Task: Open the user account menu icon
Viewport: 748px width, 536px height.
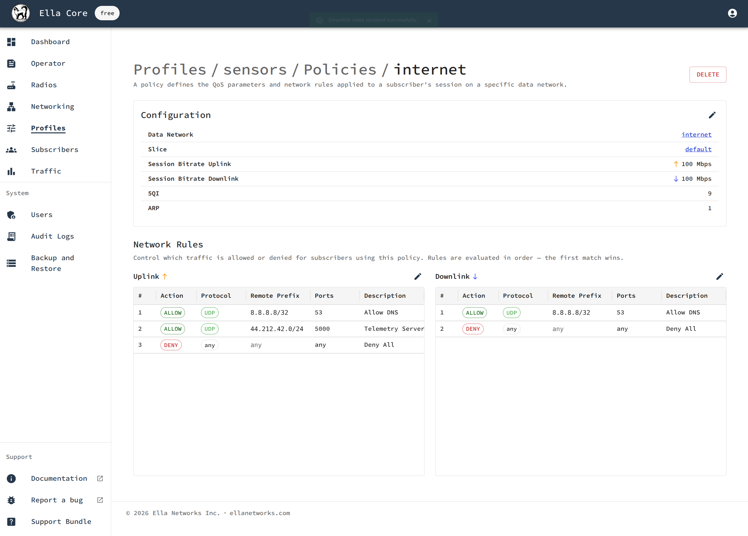Action: point(732,13)
